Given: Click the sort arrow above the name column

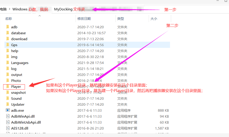Looking at the screenshot, I should tap(40, 15).
